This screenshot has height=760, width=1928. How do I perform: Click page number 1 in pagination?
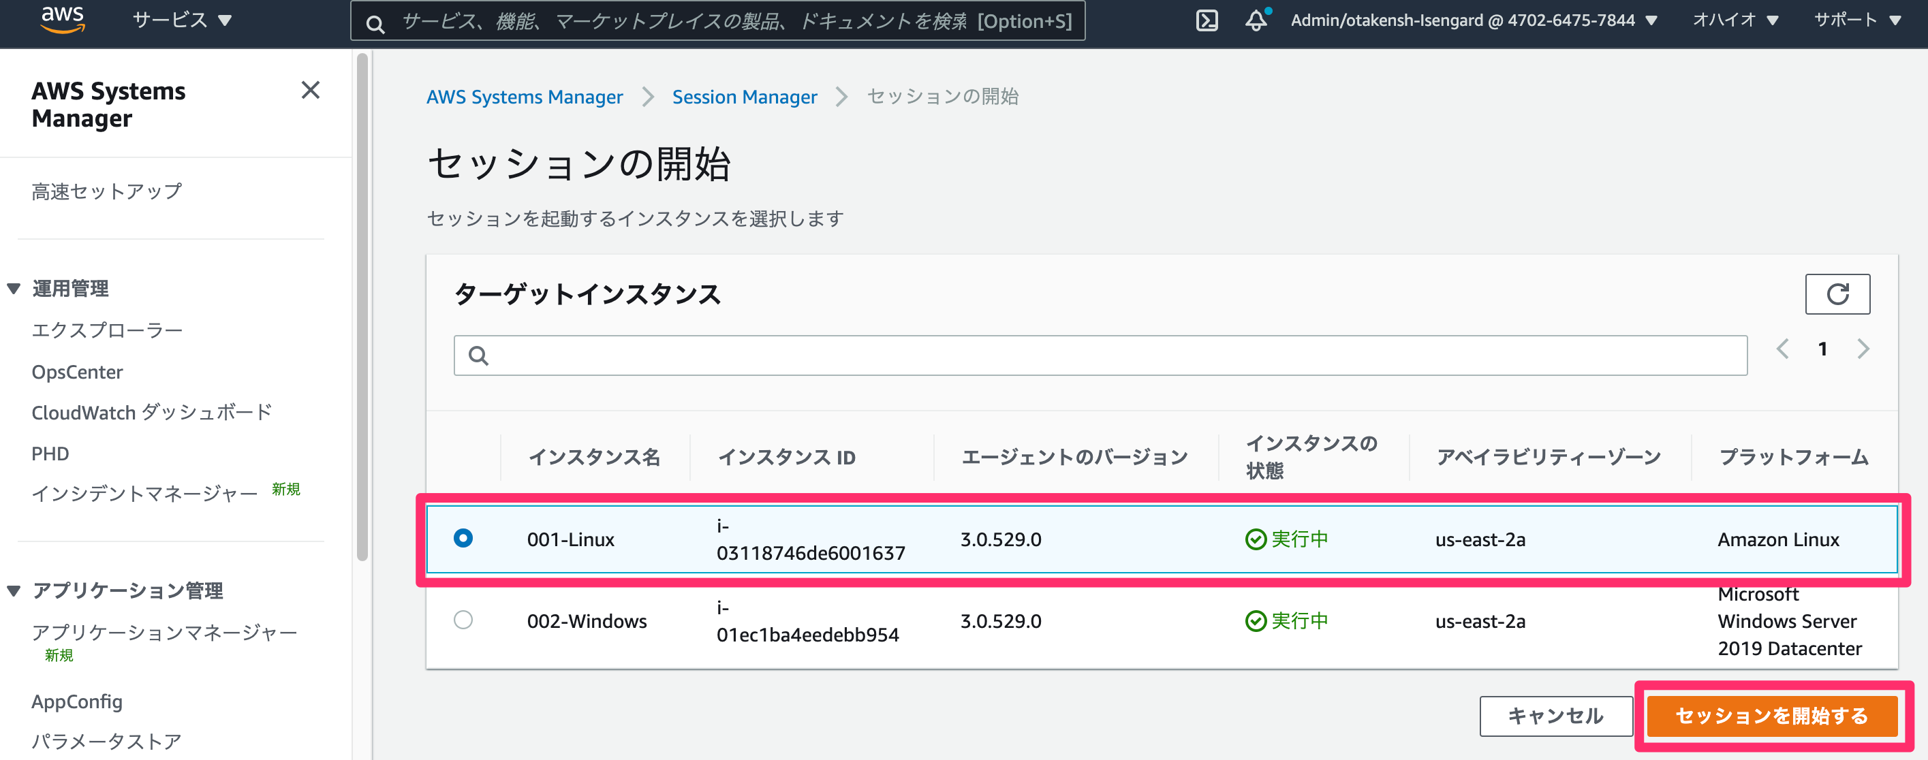1822,349
